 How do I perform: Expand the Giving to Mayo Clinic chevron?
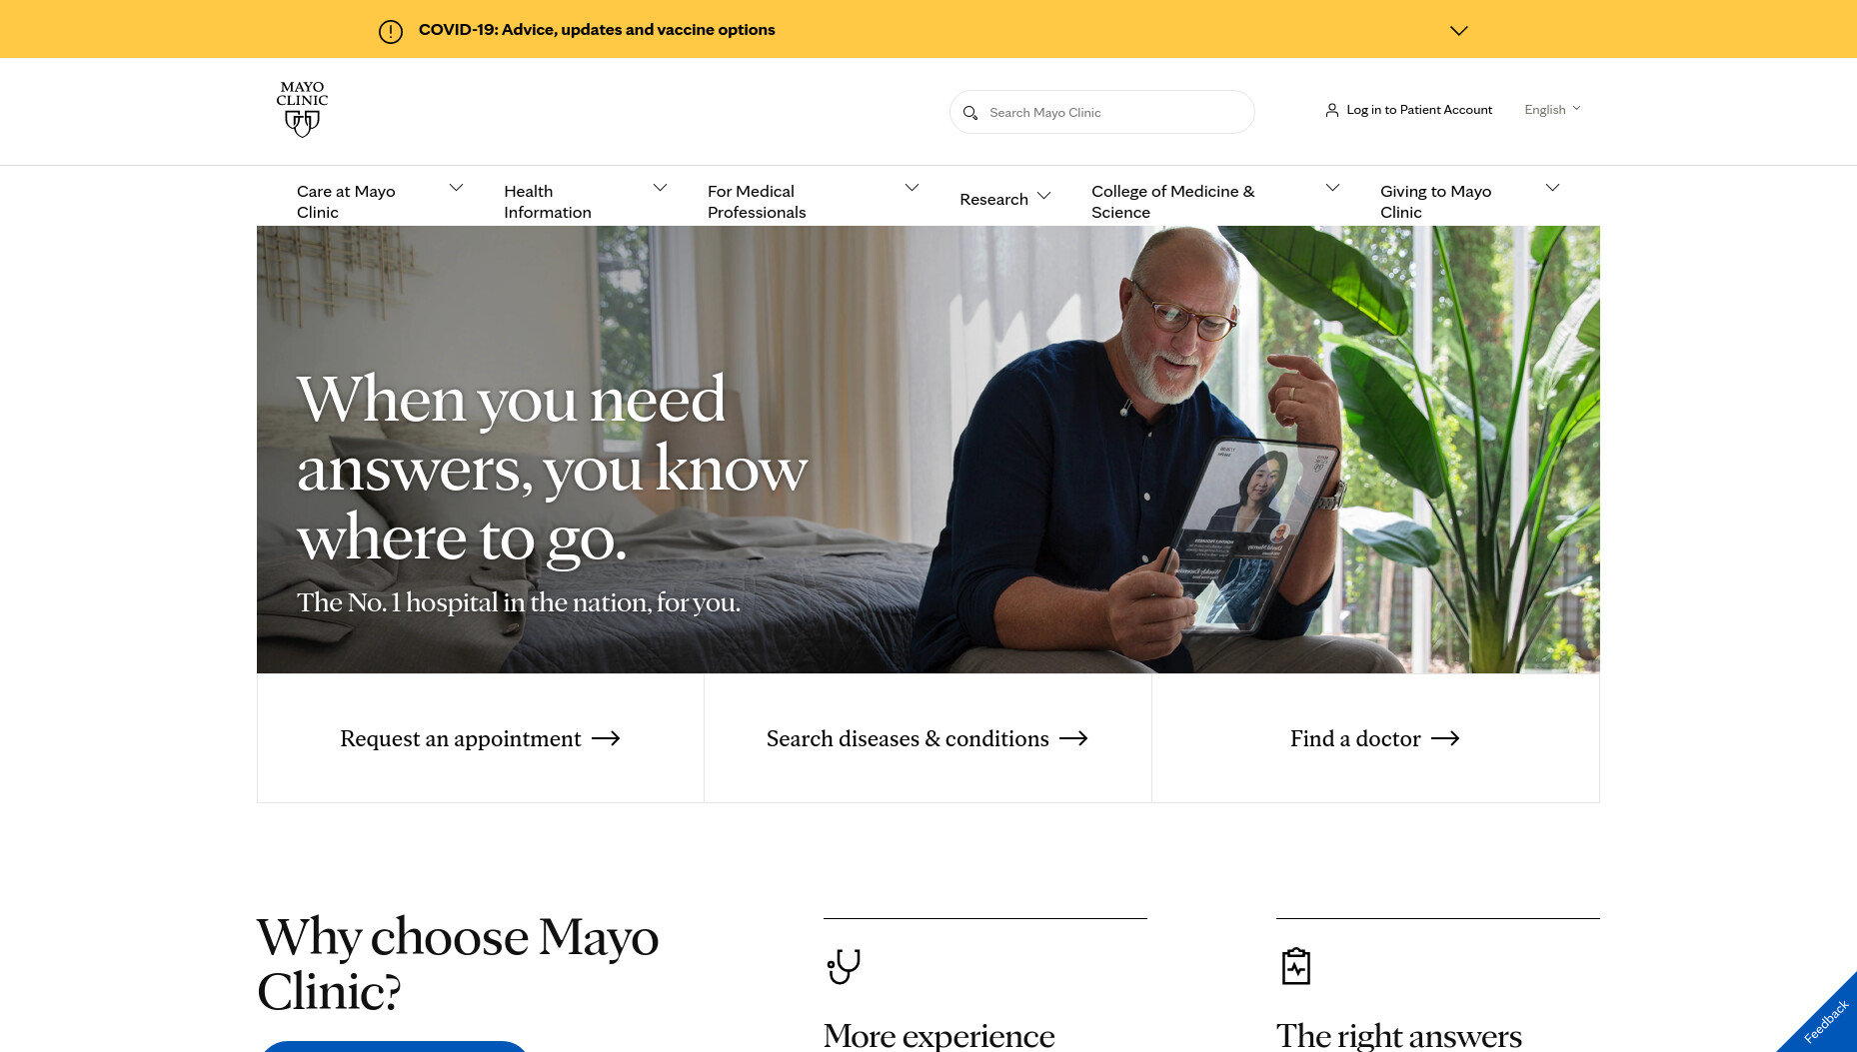tap(1552, 188)
